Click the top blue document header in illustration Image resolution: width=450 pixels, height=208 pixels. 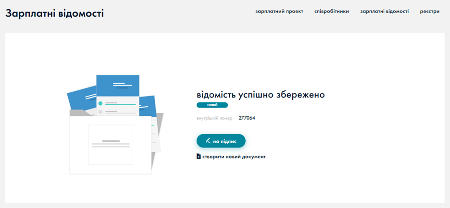pos(118,85)
